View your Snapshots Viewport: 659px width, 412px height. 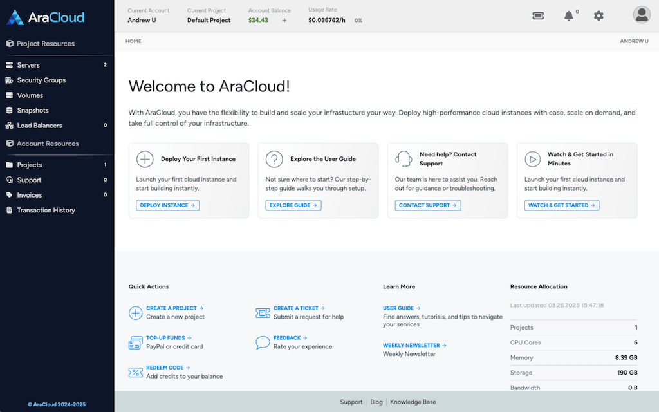pos(32,110)
